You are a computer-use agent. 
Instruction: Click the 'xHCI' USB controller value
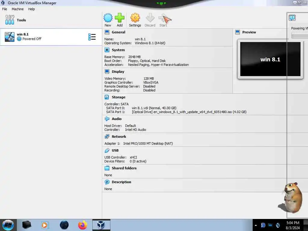pos(133,157)
